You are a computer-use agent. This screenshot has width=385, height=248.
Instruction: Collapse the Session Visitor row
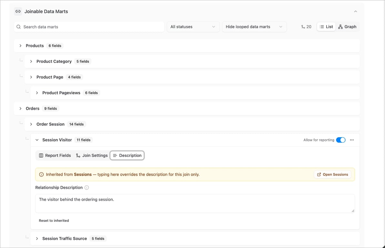pyautogui.click(x=37, y=140)
